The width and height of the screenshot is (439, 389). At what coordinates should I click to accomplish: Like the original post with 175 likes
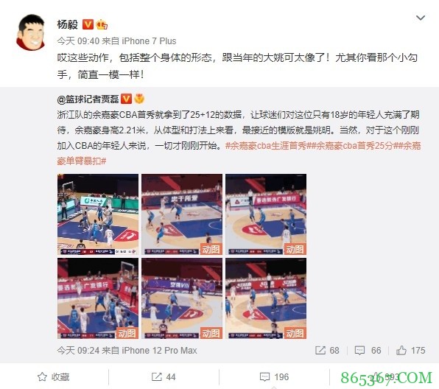[410, 351]
